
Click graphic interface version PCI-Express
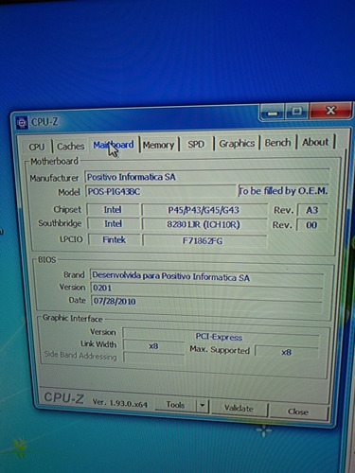coord(221,336)
